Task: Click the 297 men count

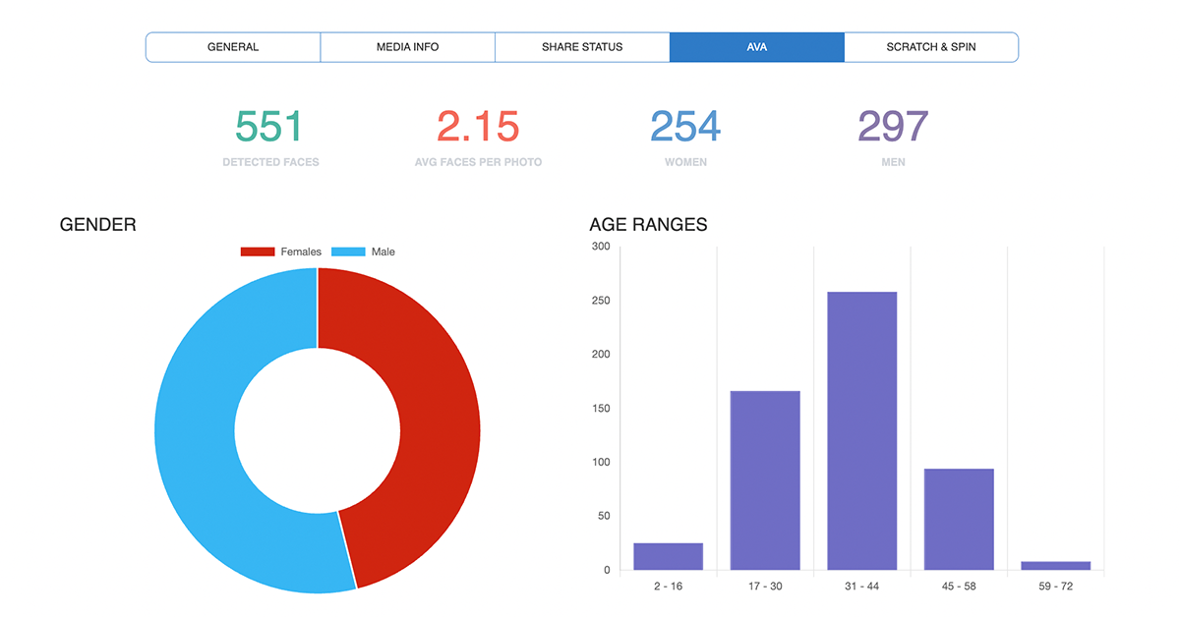Action: click(x=893, y=127)
